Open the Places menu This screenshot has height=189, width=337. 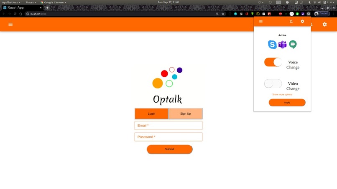(x=31, y=3)
